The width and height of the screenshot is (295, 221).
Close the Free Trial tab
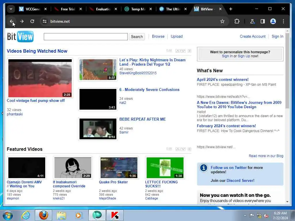[x=81, y=9]
